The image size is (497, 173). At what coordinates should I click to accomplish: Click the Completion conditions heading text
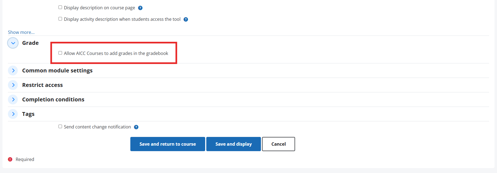[53, 99]
